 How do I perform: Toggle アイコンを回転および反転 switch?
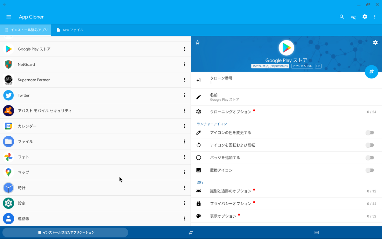click(370, 145)
